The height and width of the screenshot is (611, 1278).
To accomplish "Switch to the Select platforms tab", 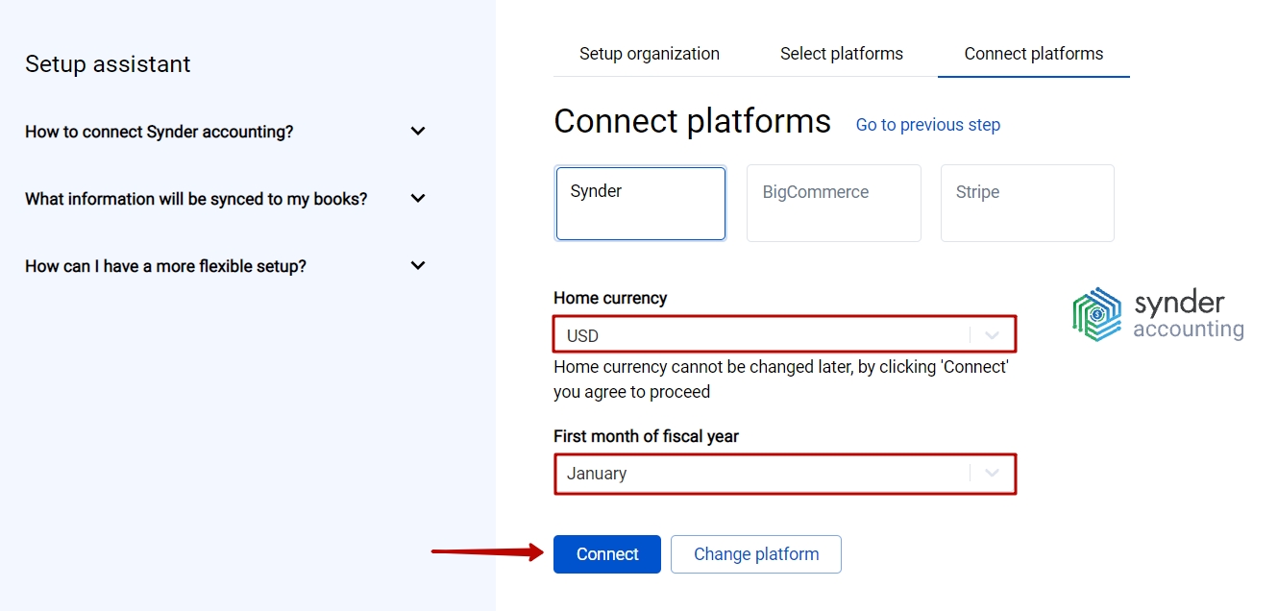I will 842,54.
